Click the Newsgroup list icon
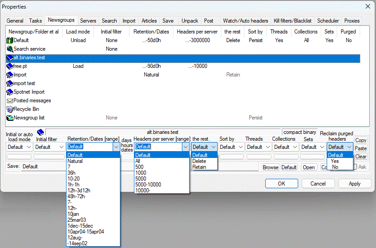Screen dimensions: 376x248 point(10,118)
